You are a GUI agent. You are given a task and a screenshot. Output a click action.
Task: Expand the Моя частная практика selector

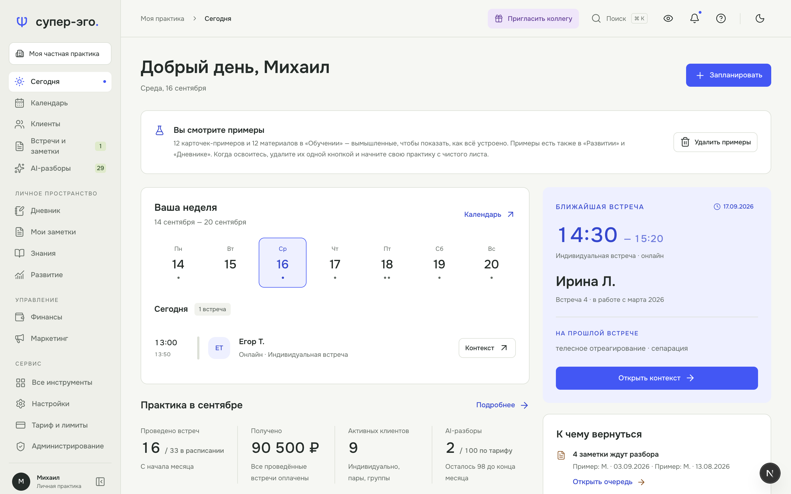(60, 54)
